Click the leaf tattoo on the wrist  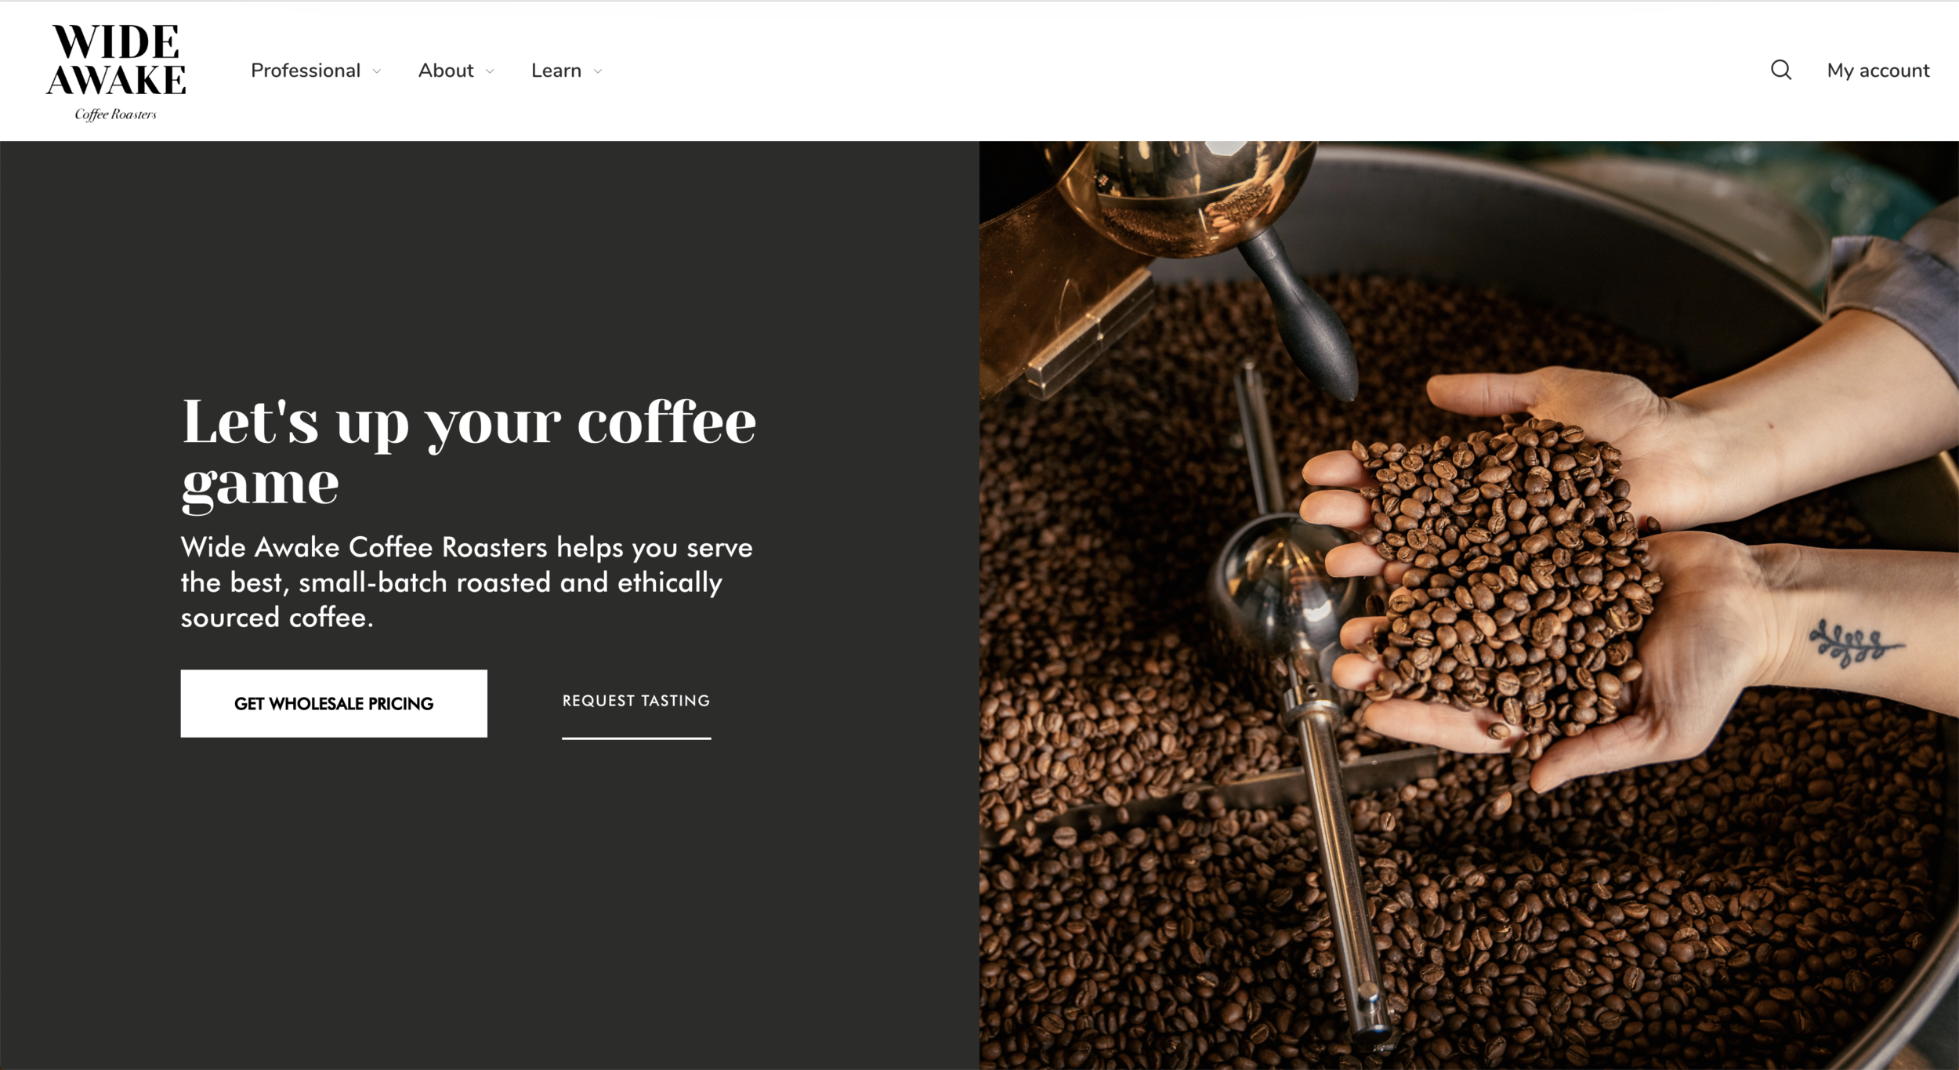tap(1856, 643)
